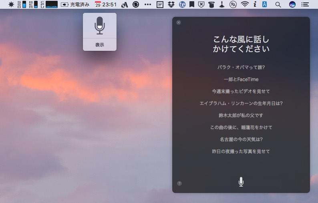This screenshot has height=203, width=318.
Task: Click the three-dots menu bar item
Action: (148, 4)
